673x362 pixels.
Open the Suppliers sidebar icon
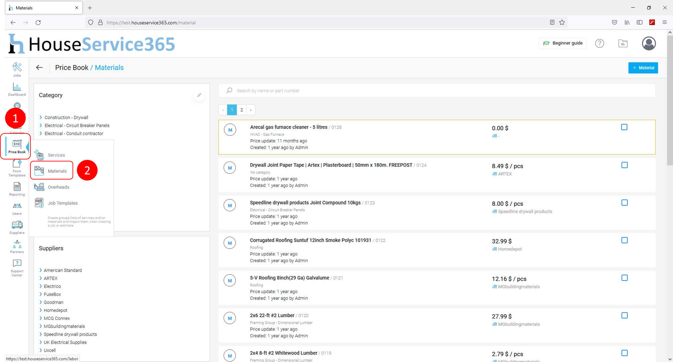click(17, 228)
